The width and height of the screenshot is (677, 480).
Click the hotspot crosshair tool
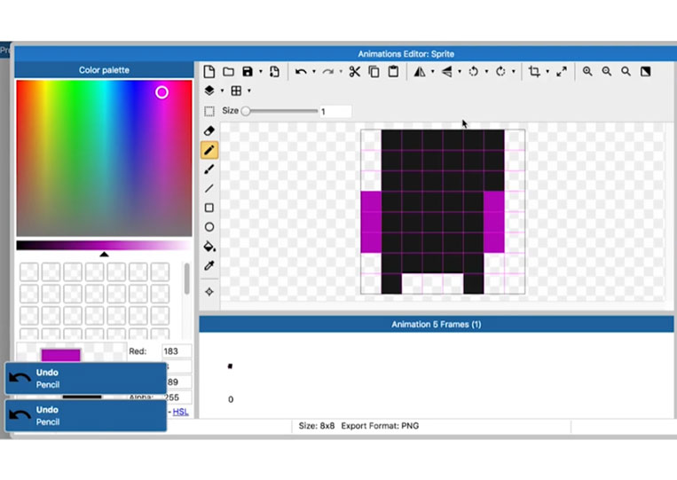pyautogui.click(x=209, y=292)
